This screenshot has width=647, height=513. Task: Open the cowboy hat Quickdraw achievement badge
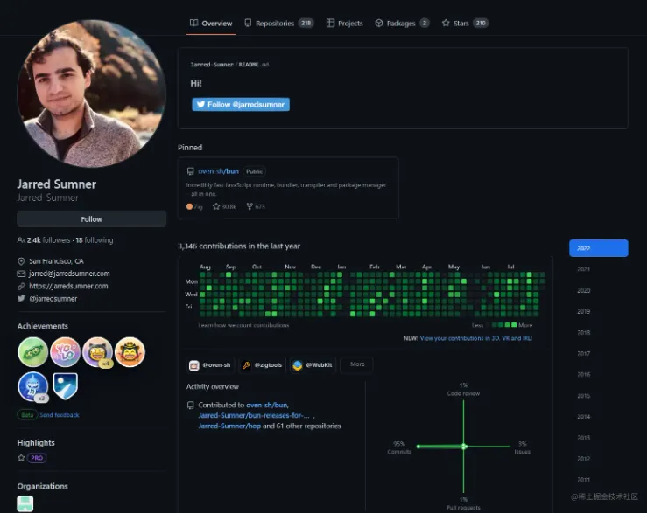pos(130,352)
